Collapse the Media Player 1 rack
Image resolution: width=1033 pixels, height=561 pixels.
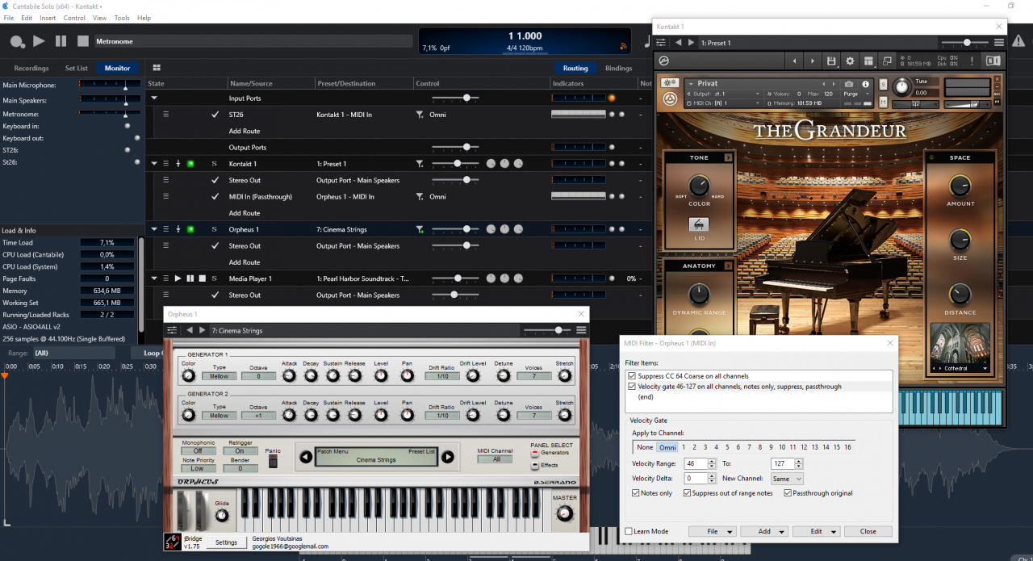tap(154, 278)
